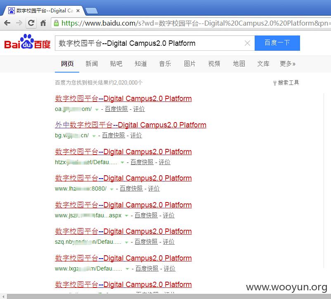The width and height of the screenshot is (331, 299).
Task: Open 百度快照 for oa. result
Action: 116,109
